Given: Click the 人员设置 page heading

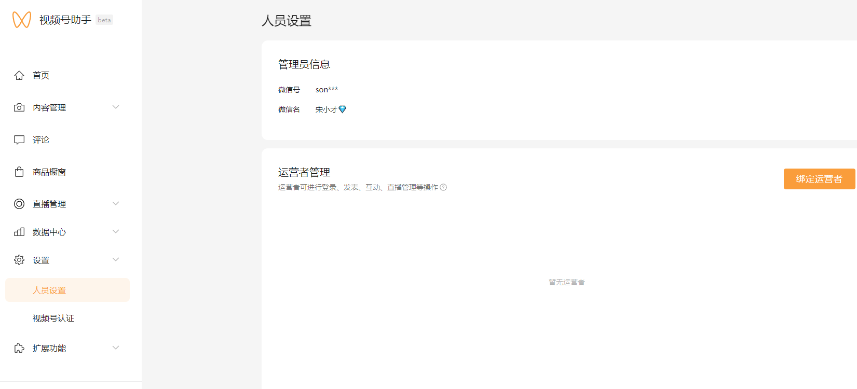Looking at the screenshot, I should pos(287,21).
